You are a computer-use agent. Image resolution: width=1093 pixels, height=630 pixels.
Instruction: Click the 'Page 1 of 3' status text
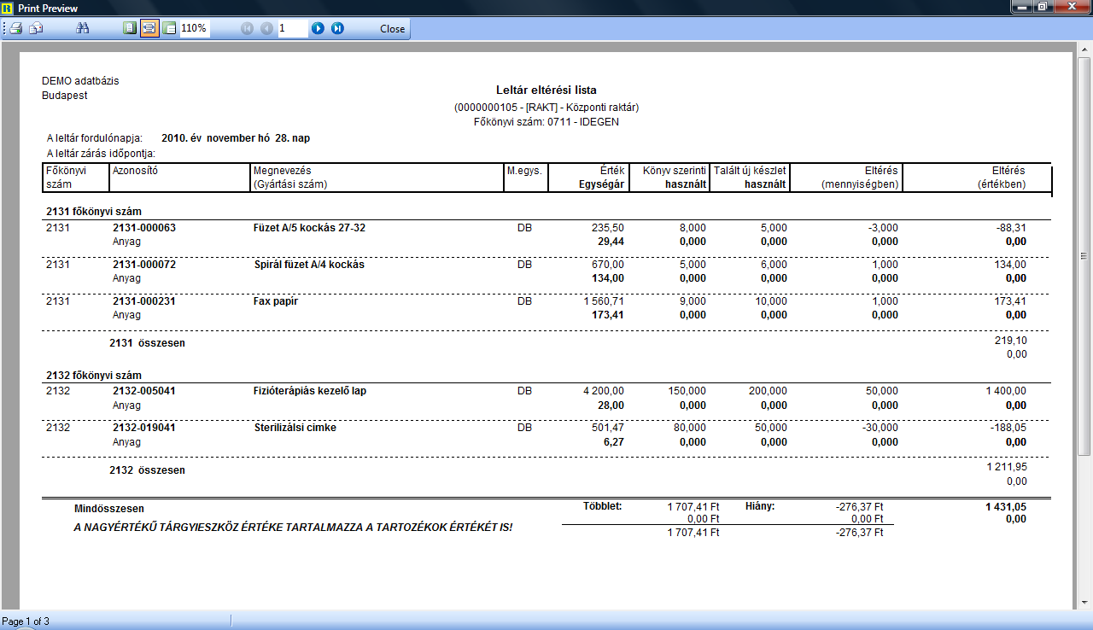coord(26,621)
